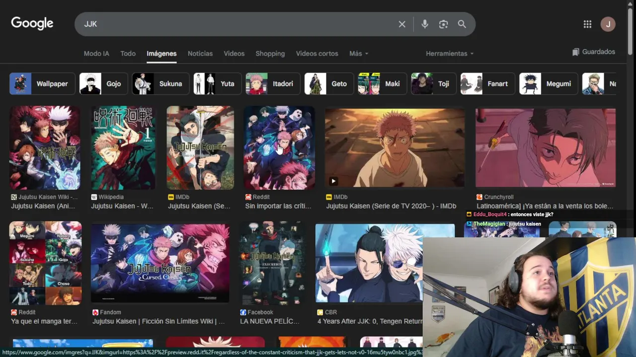The width and height of the screenshot is (636, 357).
Task: Open the 4 Years After JJK: 0 link
Action: [x=370, y=321]
